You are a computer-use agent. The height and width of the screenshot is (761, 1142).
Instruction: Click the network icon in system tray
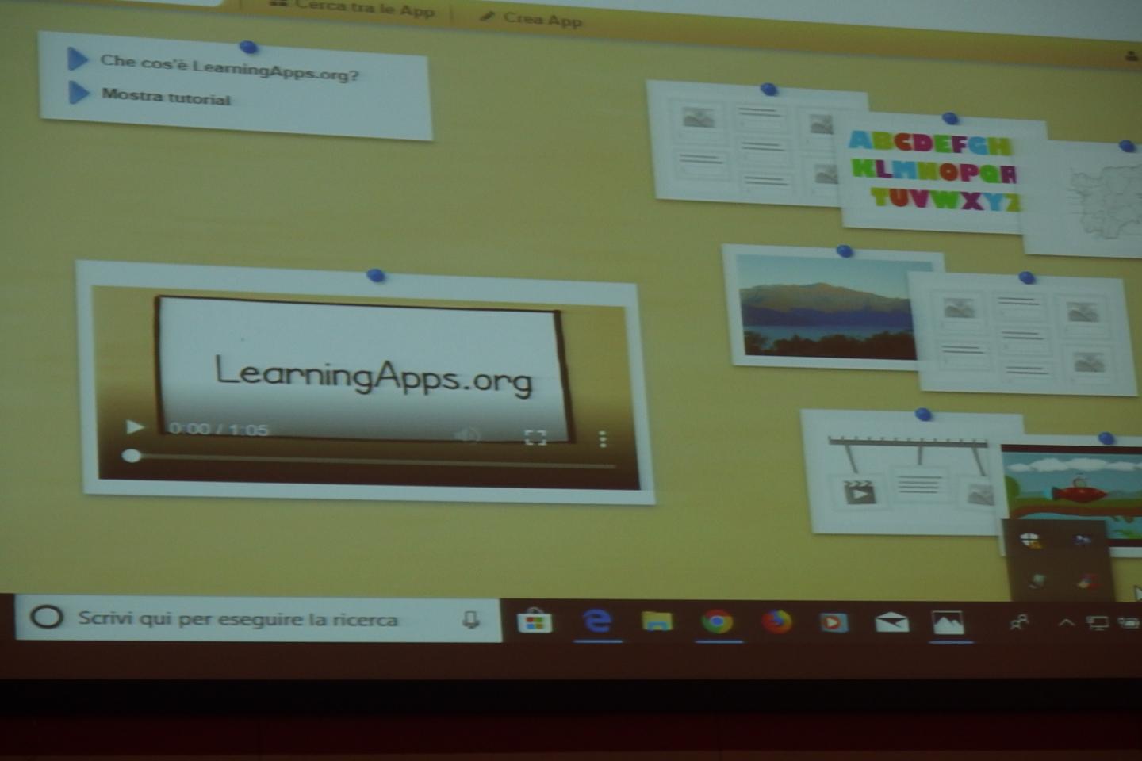click(x=1098, y=624)
